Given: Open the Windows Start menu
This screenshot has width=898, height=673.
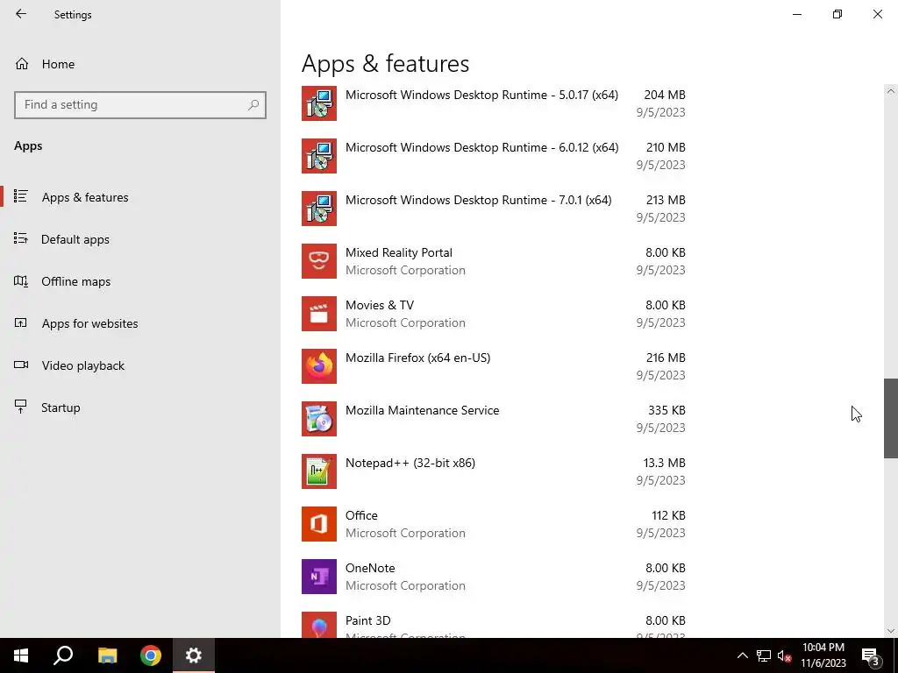Looking at the screenshot, I should [21, 655].
